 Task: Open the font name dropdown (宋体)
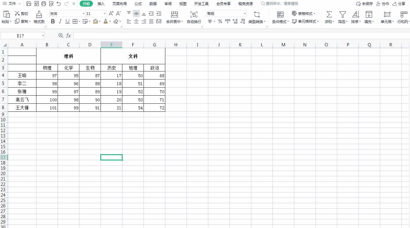point(84,14)
